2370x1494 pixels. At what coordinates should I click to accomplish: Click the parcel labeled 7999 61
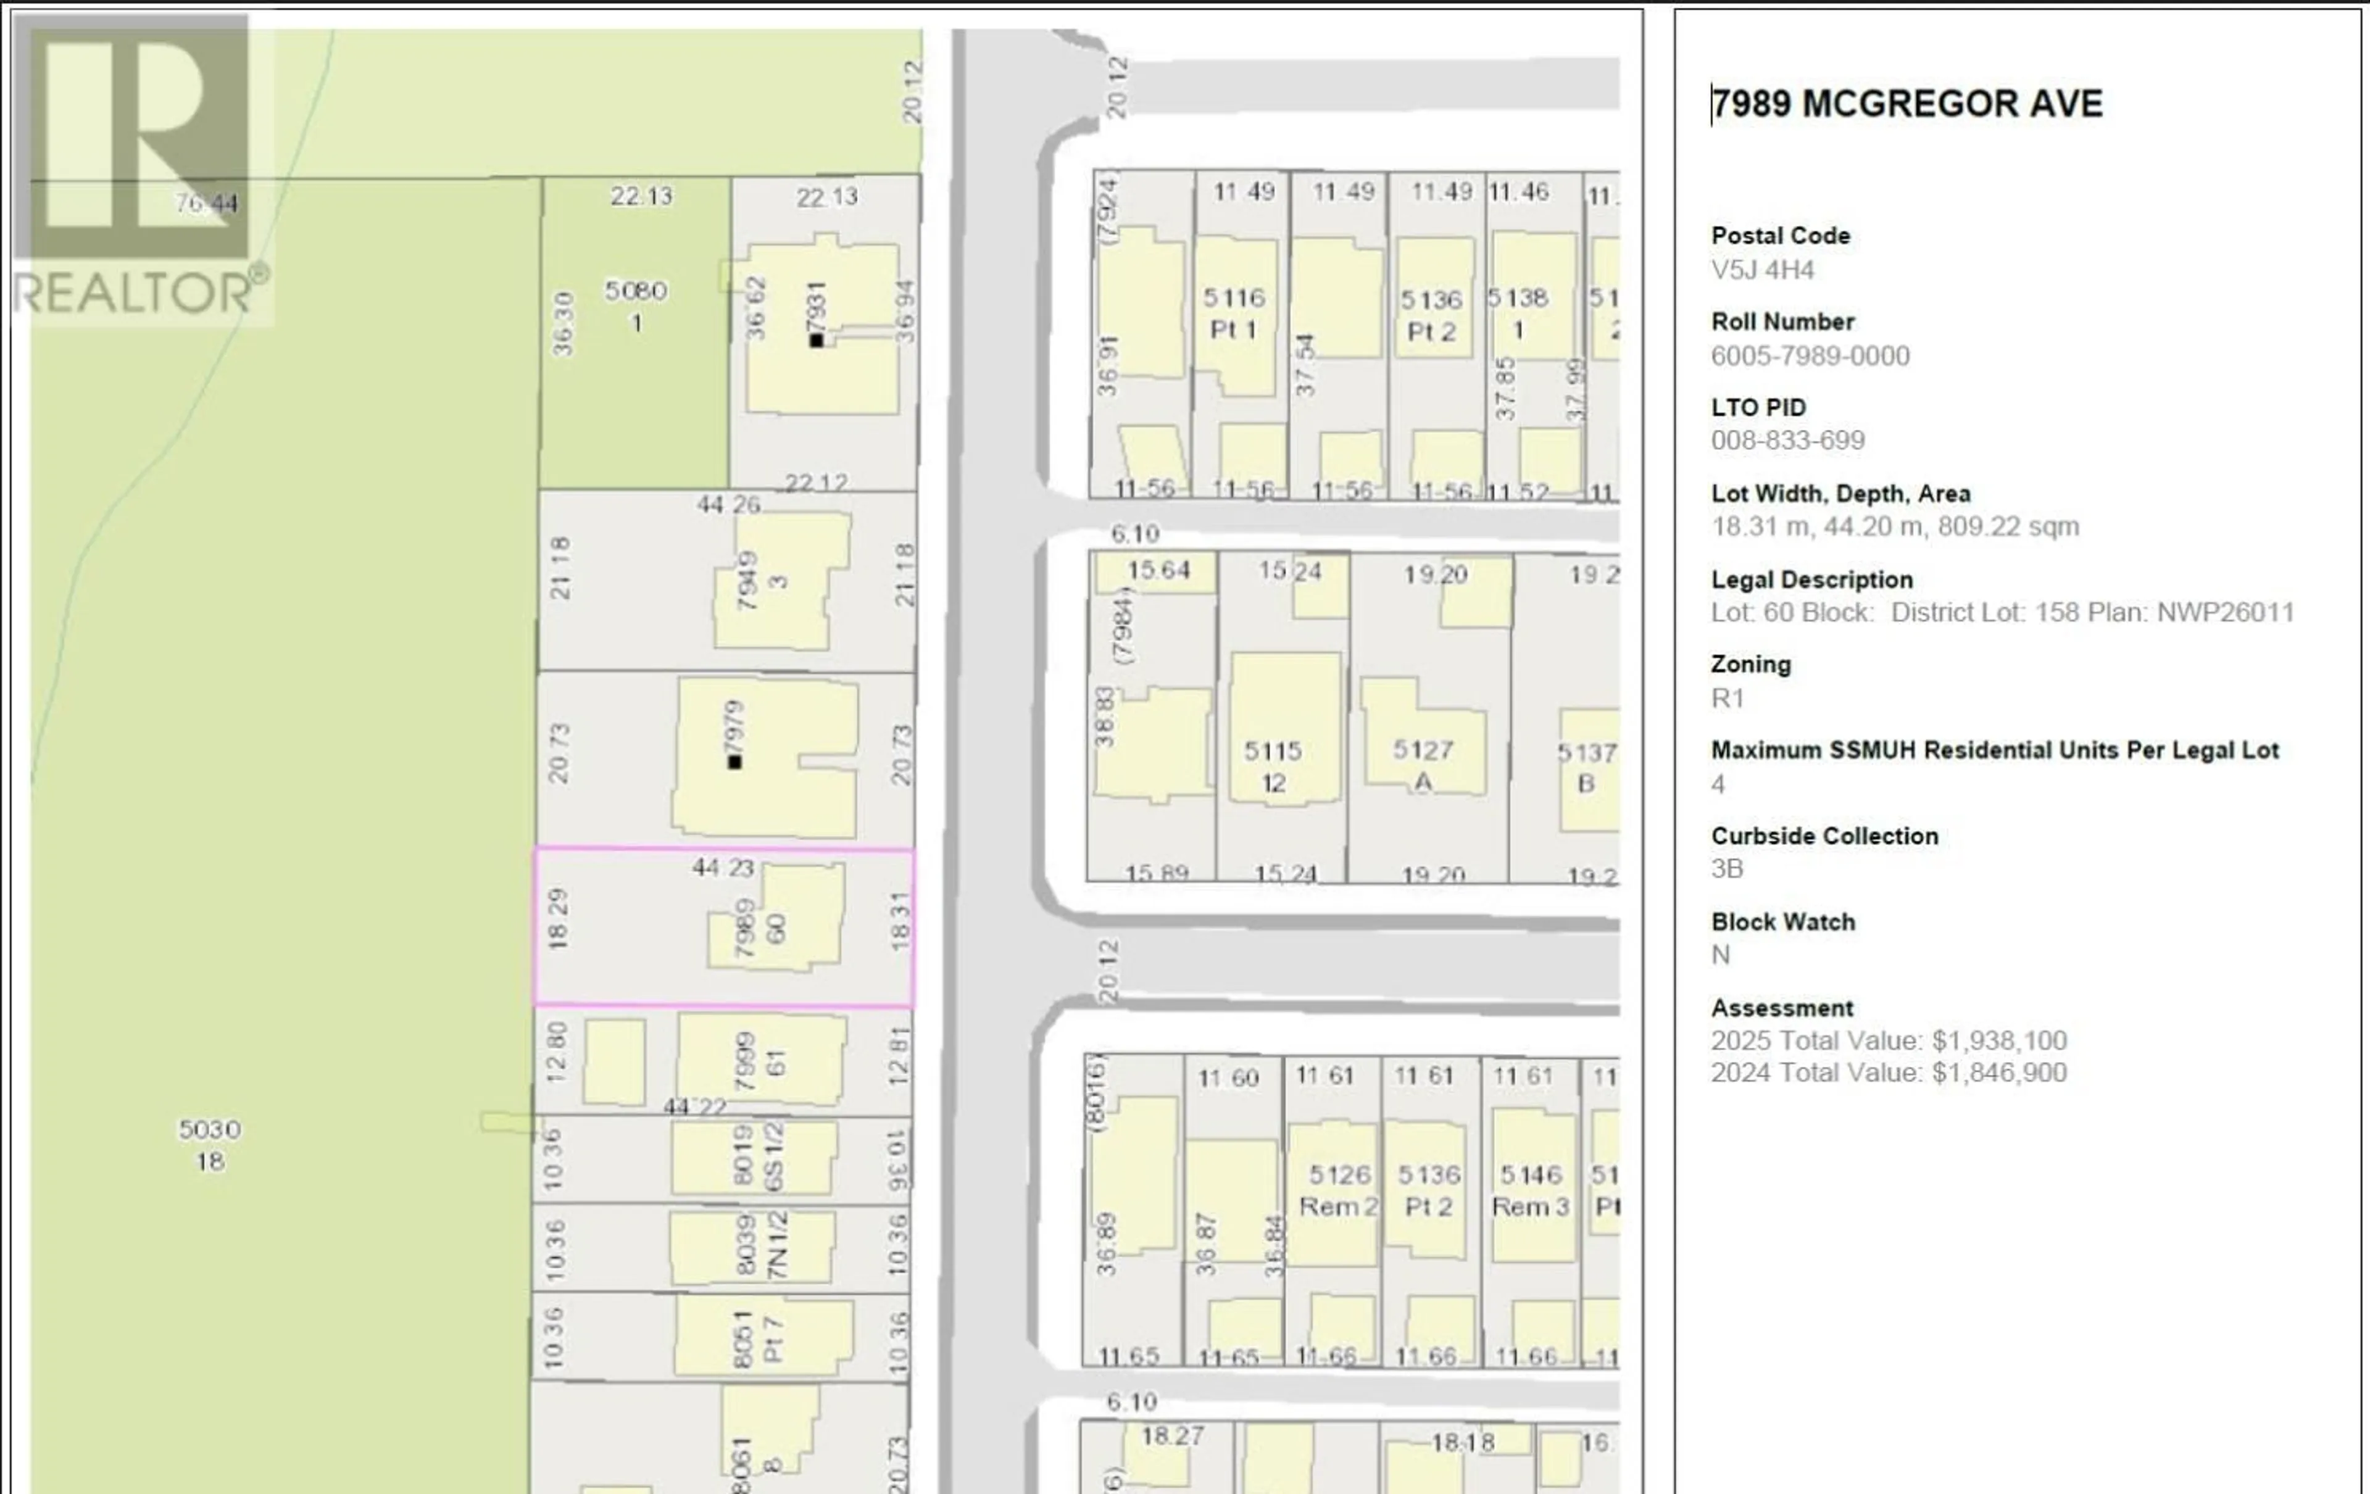723,1061
